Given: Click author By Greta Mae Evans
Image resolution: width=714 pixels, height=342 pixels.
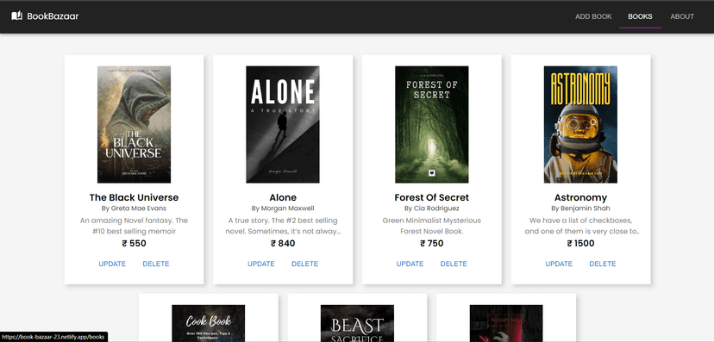Looking at the screenshot, I should (134, 208).
